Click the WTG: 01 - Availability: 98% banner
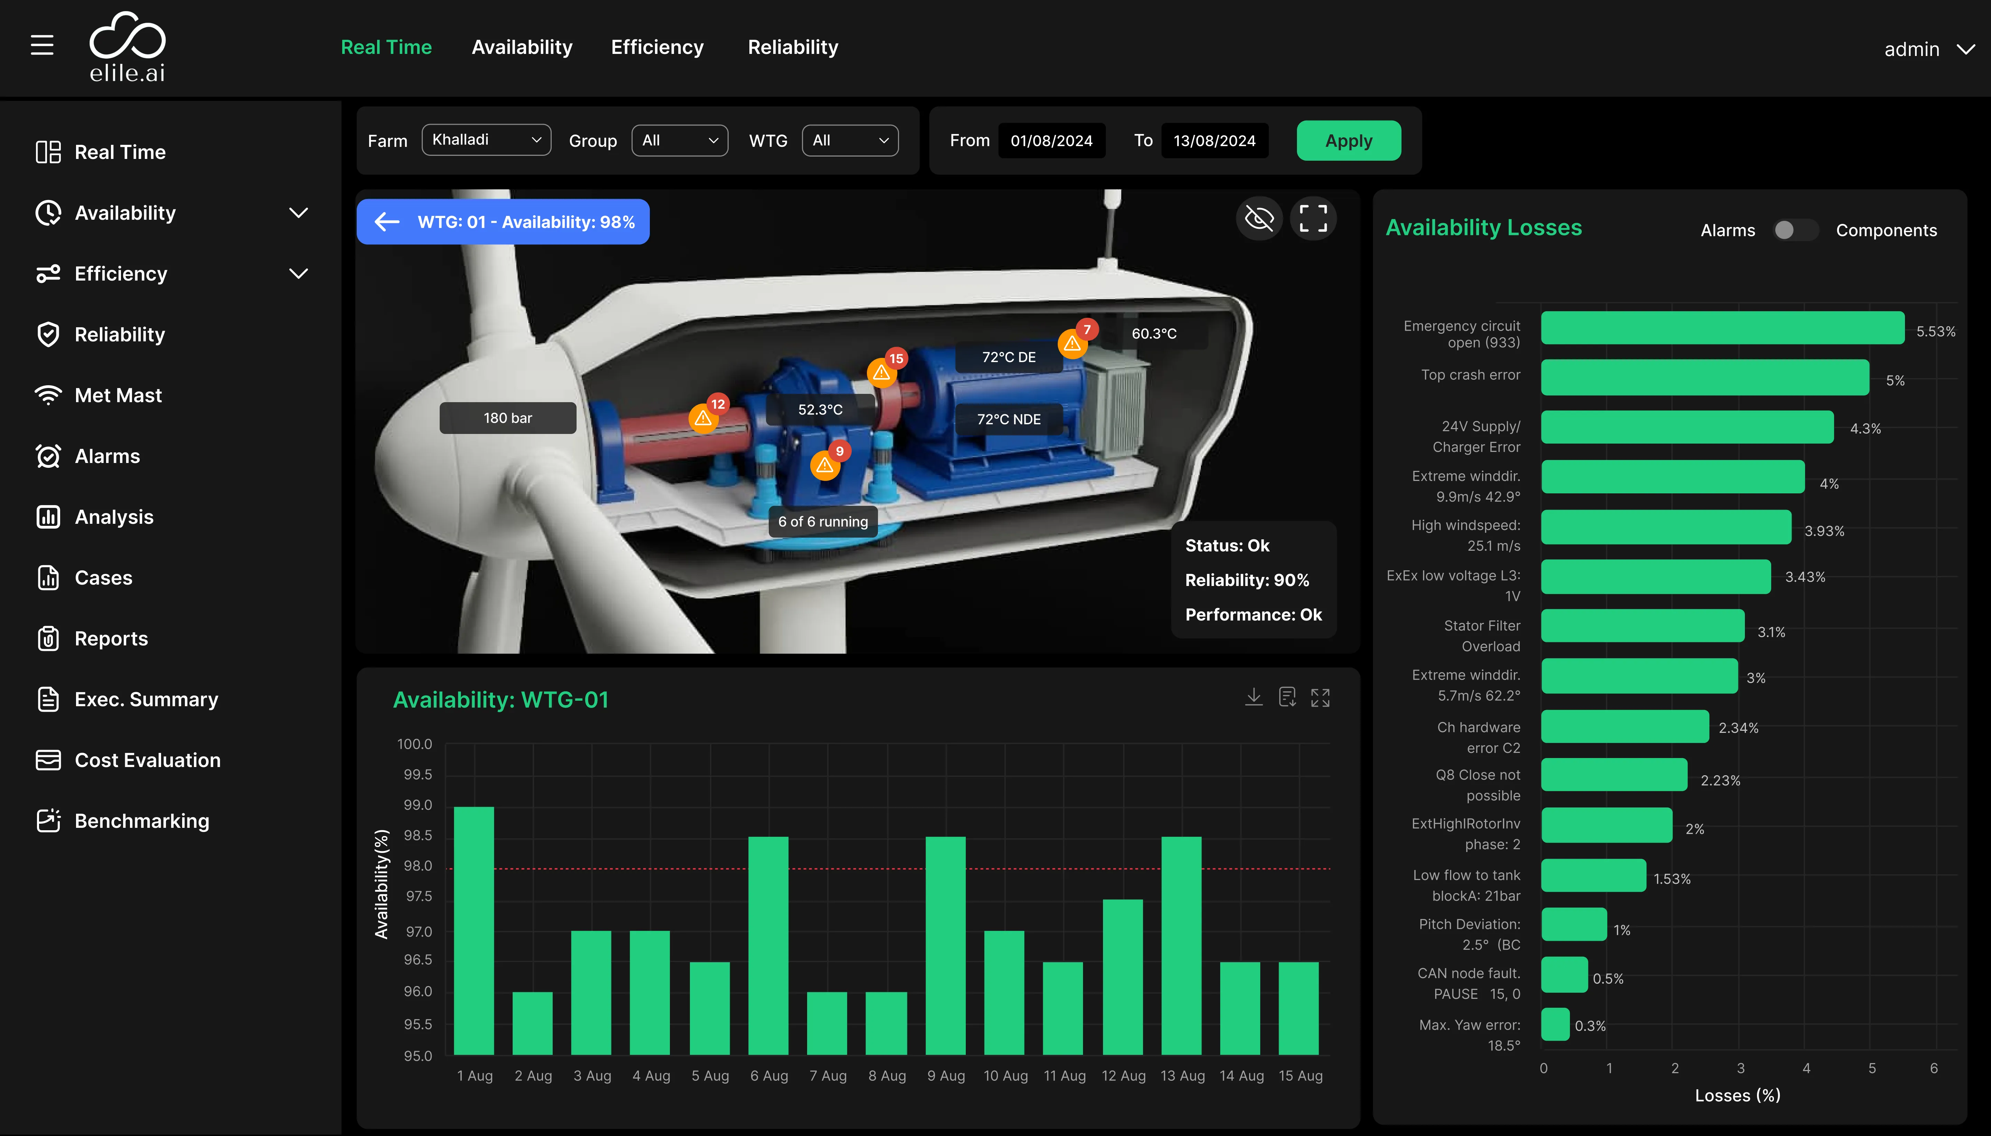 [x=503, y=221]
